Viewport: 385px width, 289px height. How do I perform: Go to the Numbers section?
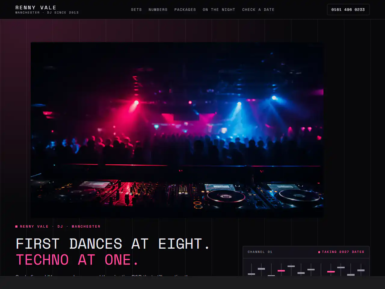coord(158,10)
